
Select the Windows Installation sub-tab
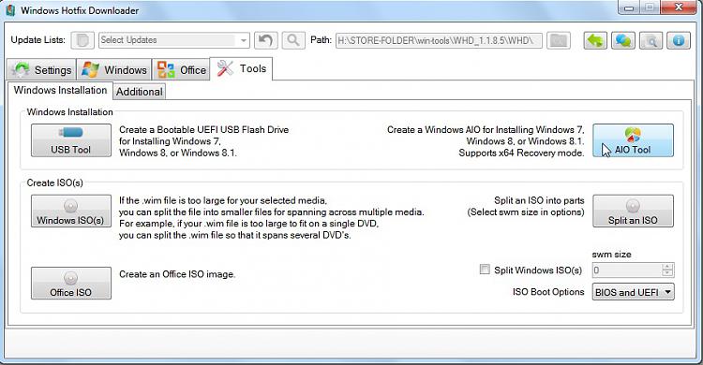coord(60,90)
